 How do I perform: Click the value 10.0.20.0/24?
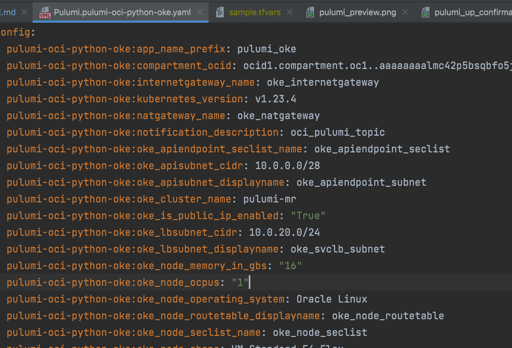click(x=284, y=232)
